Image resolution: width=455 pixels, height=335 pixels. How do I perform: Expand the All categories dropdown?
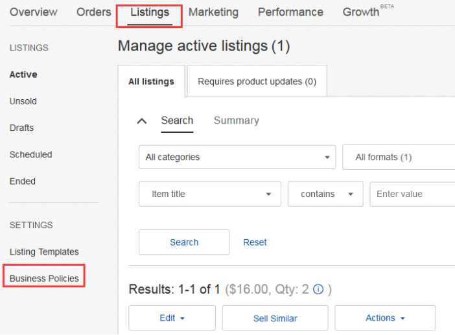[237, 157]
